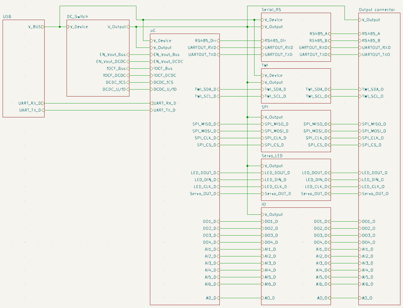Screen dimensions: 403x308
Task: Click AI1_D pin on uC sheet
Action: 212,249
